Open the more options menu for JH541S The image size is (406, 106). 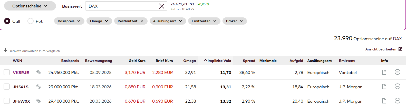pyautogui.click(x=397, y=87)
